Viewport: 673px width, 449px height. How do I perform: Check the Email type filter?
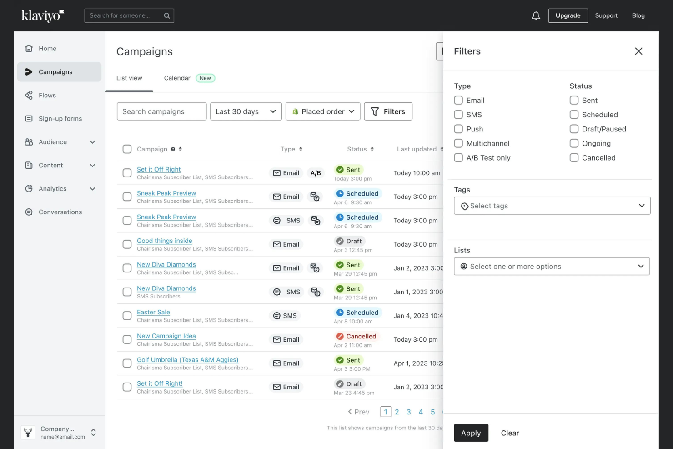coord(458,100)
